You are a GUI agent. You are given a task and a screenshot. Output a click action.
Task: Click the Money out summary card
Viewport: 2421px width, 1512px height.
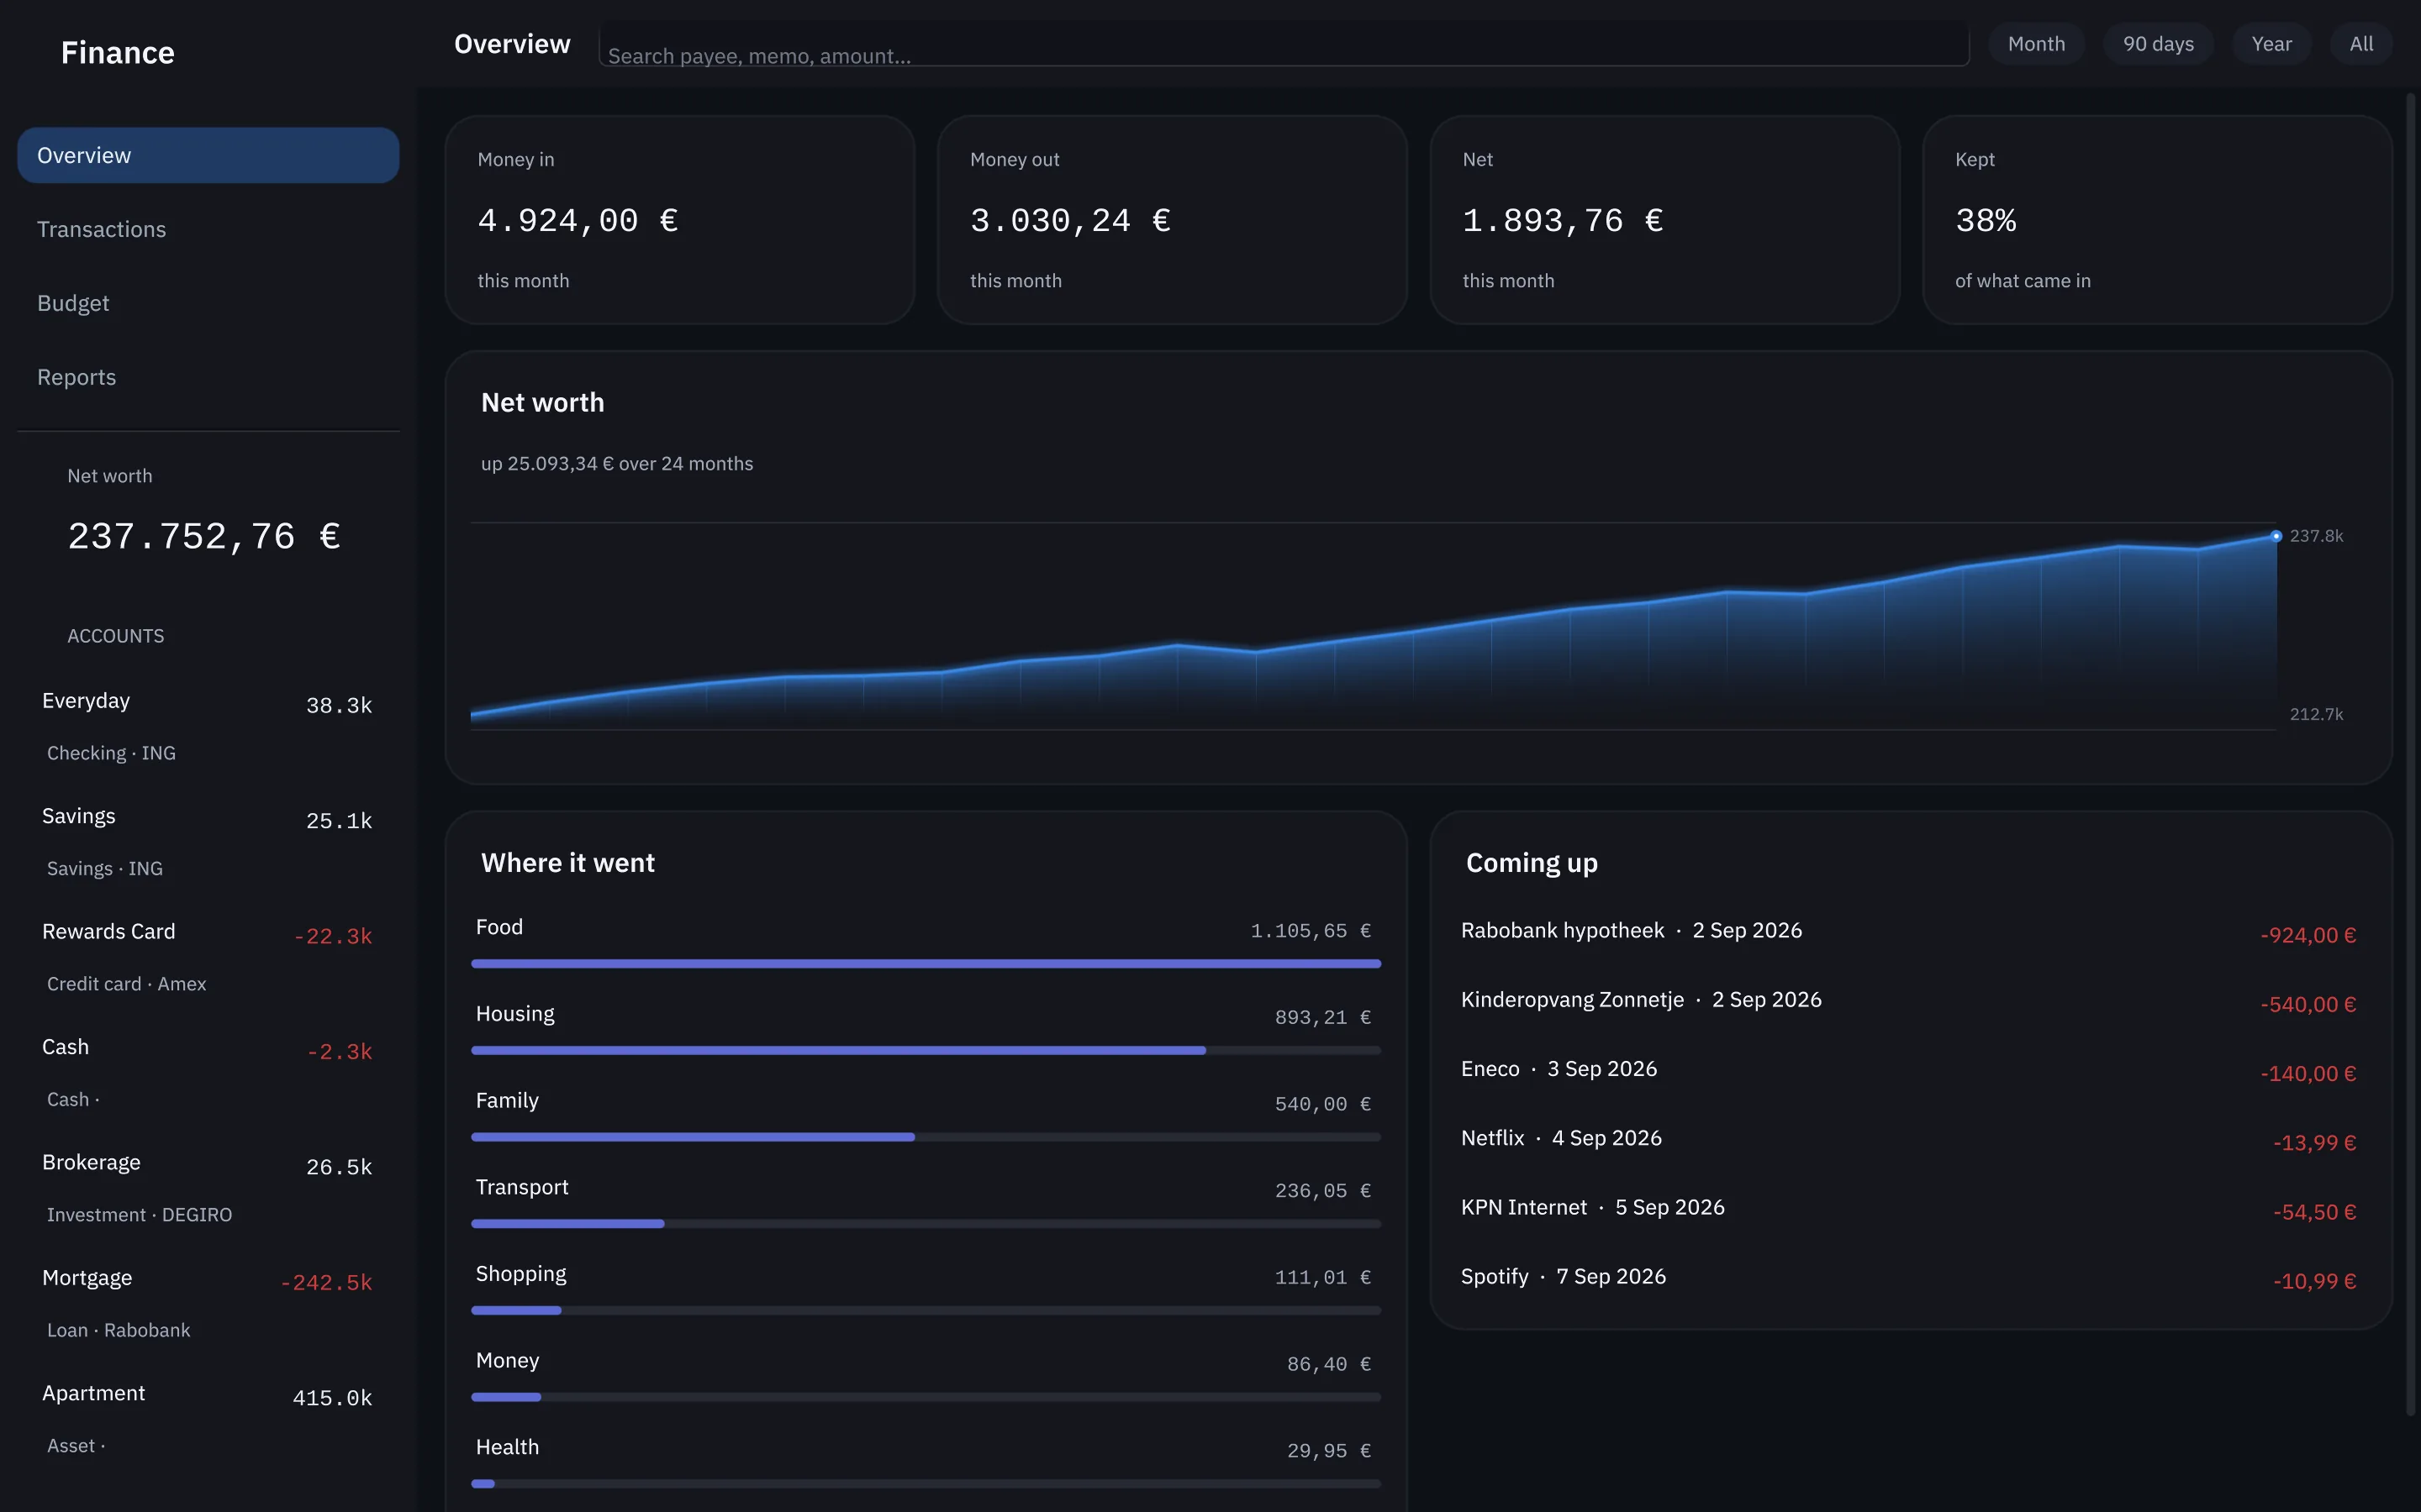tap(1172, 220)
